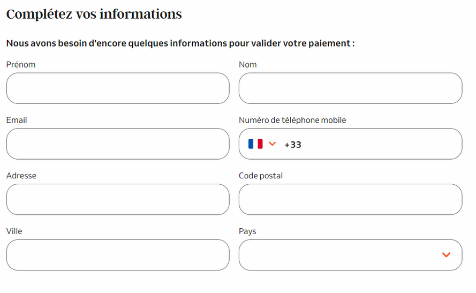
Task: Click the French flag icon
Action: [x=255, y=144]
